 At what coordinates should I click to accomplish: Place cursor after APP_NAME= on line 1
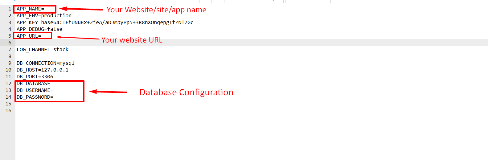pos(45,9)
